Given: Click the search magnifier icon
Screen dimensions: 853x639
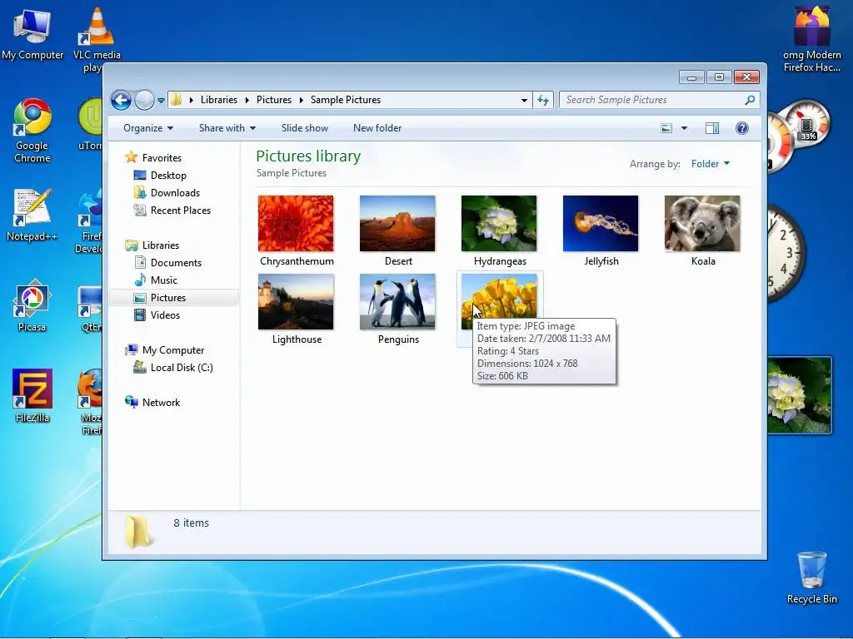Looking at the screenshot, I should pos(750,100).
